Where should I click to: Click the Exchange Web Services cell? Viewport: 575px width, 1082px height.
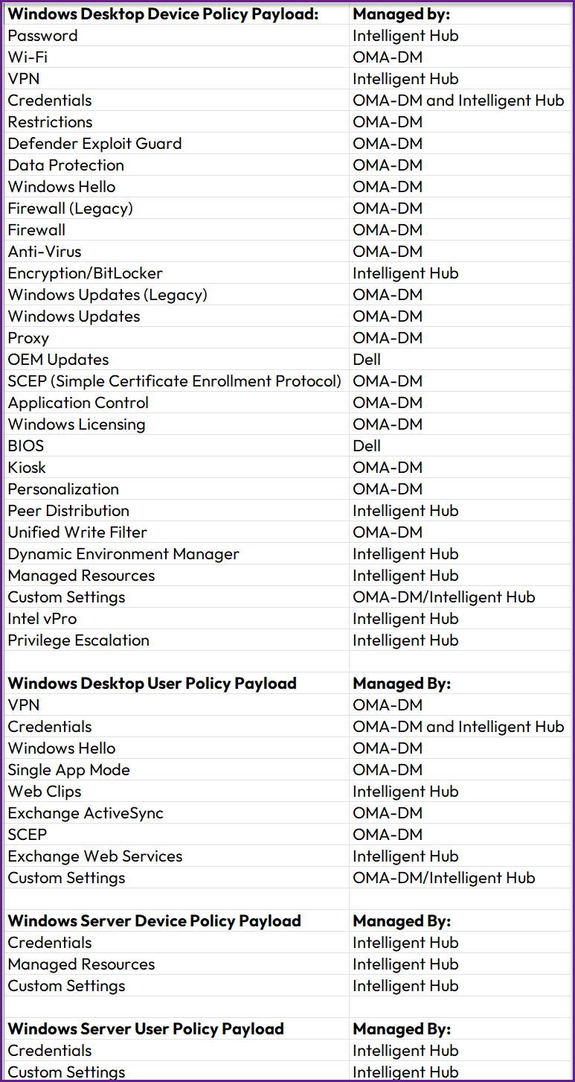94,856
